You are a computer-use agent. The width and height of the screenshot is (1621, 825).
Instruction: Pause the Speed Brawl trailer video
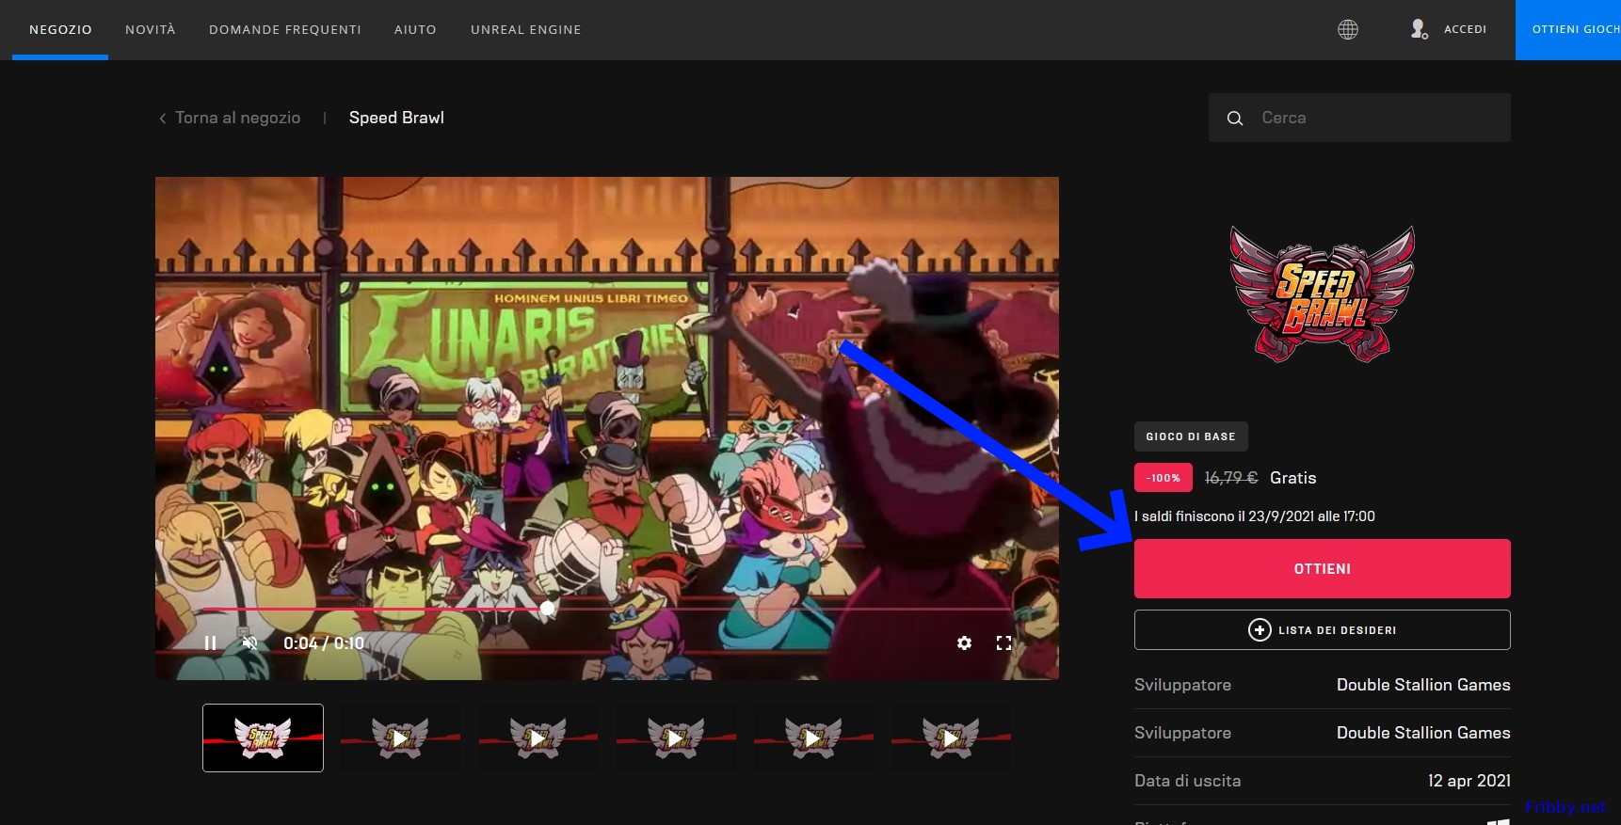(x=210, y=643)
